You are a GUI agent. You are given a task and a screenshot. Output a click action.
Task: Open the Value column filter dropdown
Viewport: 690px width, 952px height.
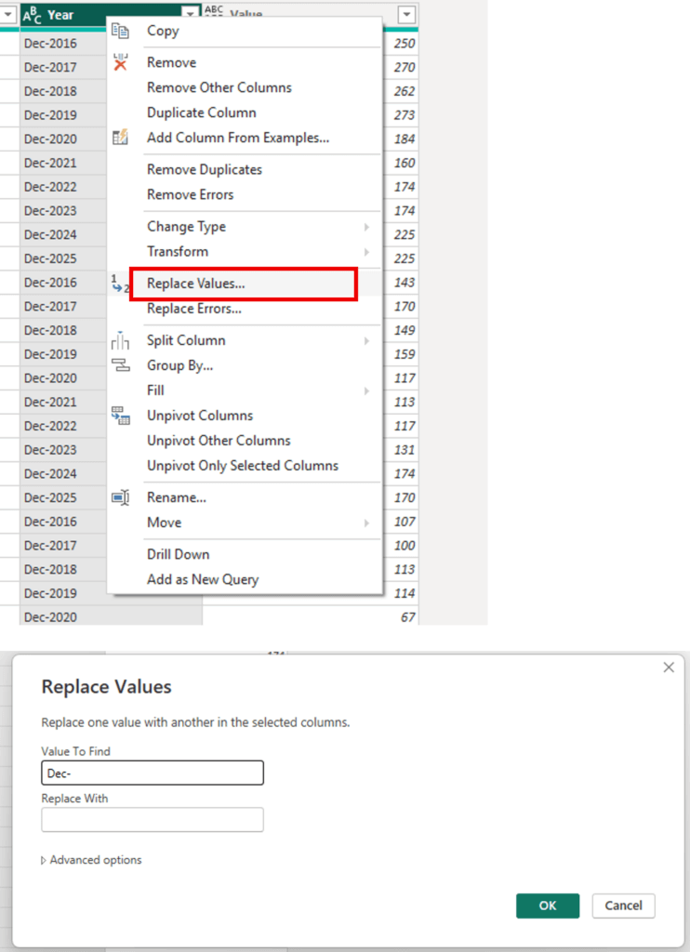coord(406,15)
